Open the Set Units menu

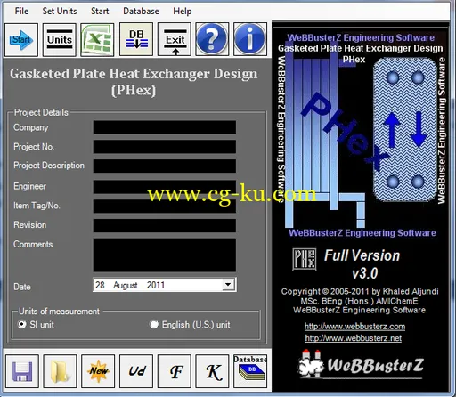coord(60,12)
